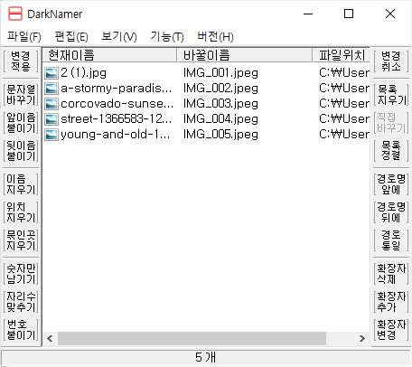The height and width of the screenshot is (367, 412).
Task: Click the 위치 지우기 button
Action: click(21, 212)
